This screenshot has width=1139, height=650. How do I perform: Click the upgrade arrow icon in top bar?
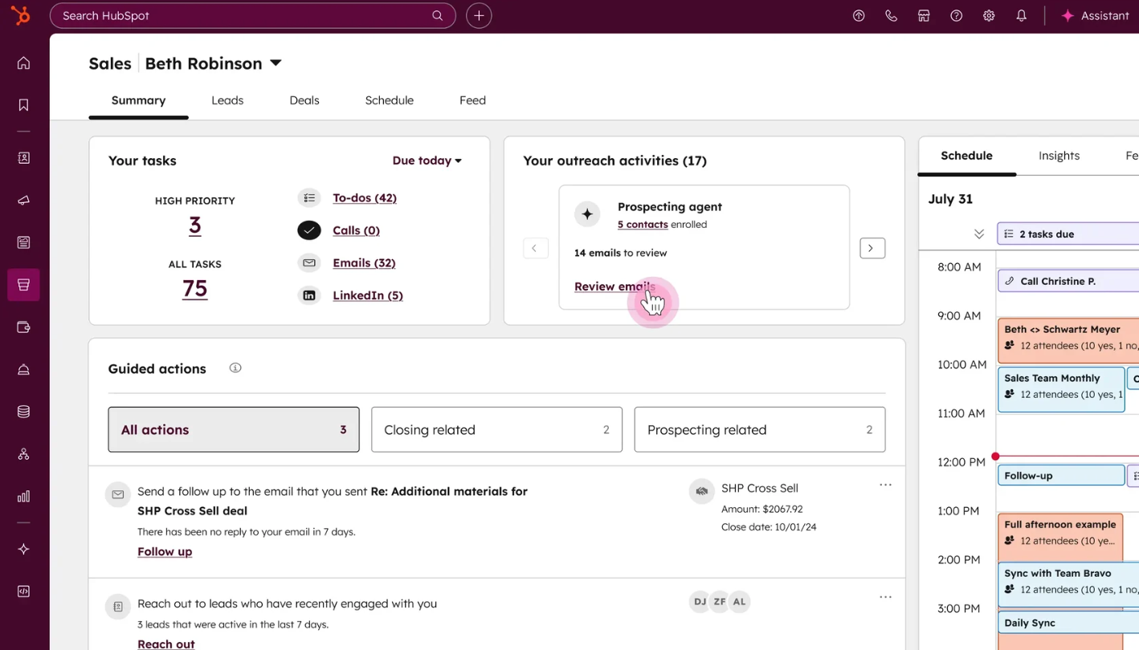pyautogui.click(x=859, y=15)
